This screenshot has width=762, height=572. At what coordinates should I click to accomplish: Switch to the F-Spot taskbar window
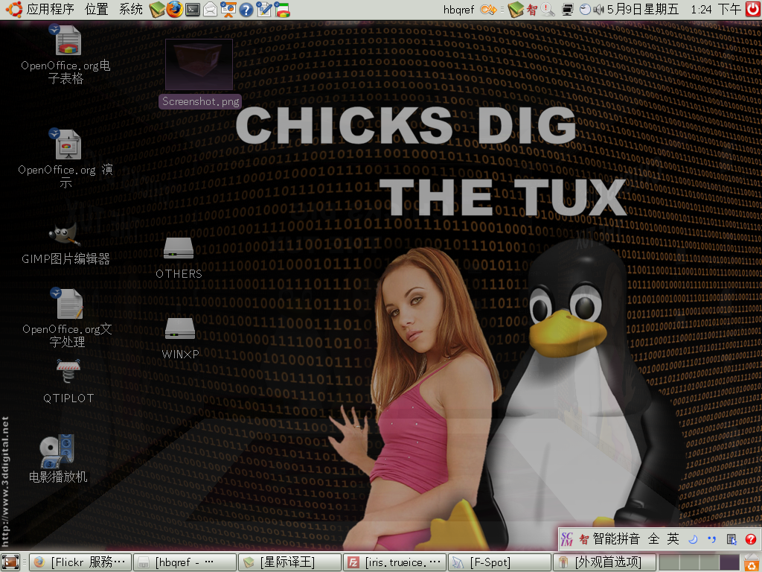(x=499, y=562)
